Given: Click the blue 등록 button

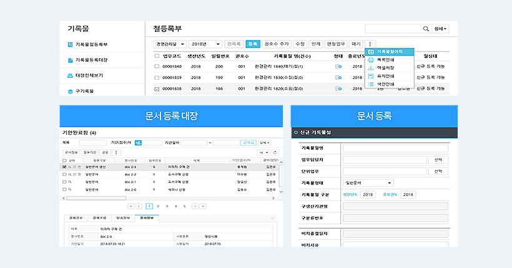Looking at the screenshot, I should 253,44.
